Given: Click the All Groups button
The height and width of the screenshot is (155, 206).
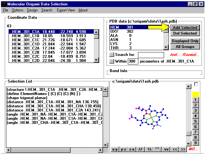Looking at the screenshot, I should pos(185,47).
